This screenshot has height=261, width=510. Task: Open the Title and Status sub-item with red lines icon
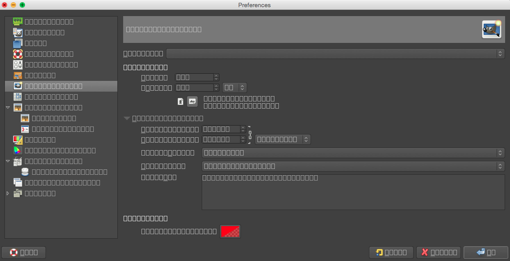click(61, 129)
